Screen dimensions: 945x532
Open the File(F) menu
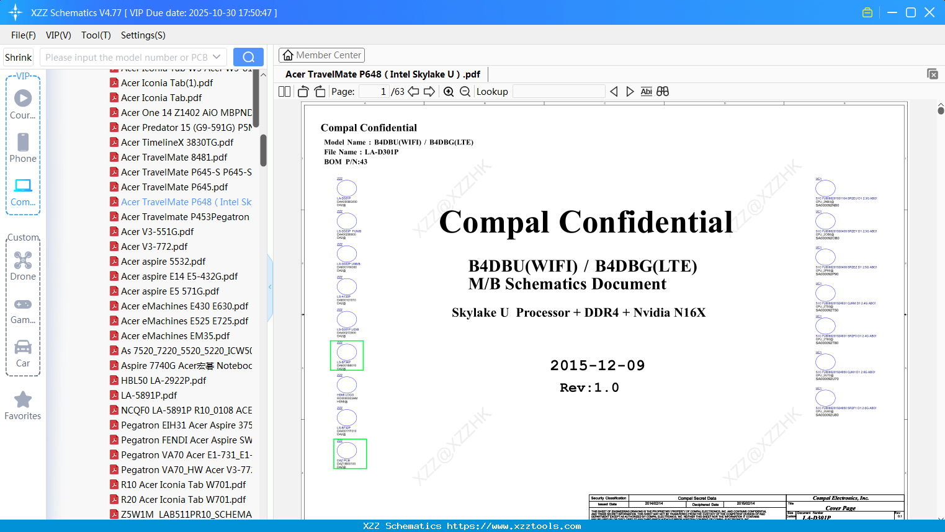24,35
